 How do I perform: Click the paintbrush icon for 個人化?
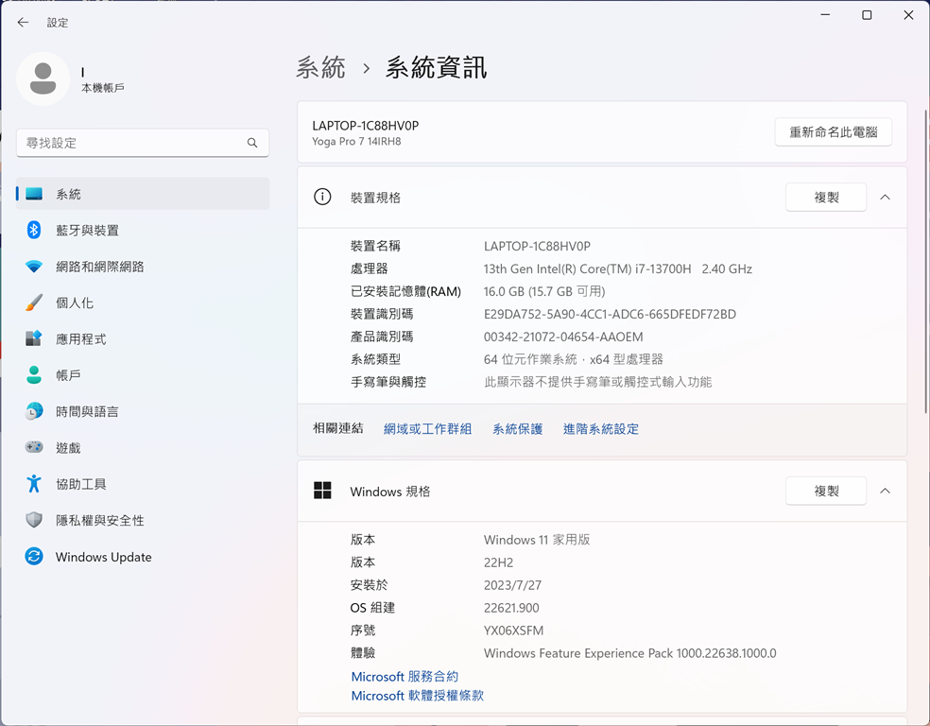34,302
